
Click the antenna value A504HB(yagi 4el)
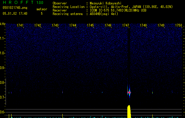[104, 14]
